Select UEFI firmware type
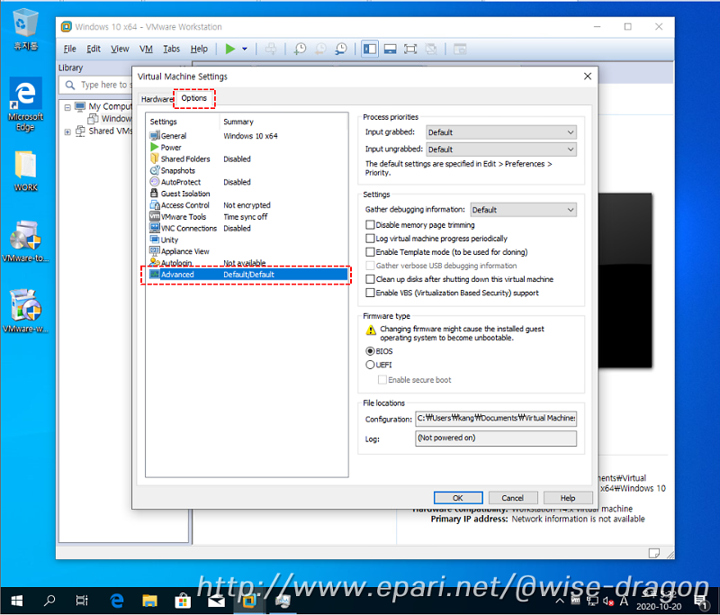The image size is (720, 615). click(370, 365)
